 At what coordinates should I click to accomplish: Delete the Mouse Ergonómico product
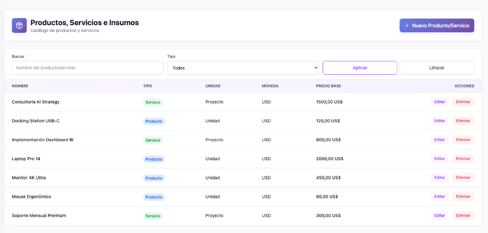(463, 196)
